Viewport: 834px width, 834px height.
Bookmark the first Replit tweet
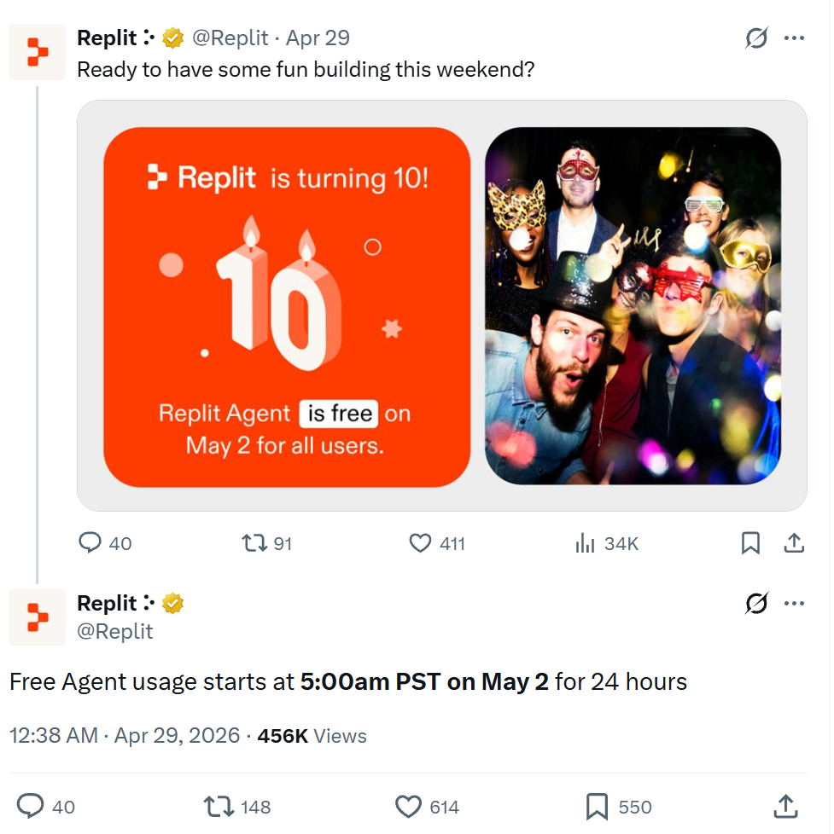[x=750, y=543]
